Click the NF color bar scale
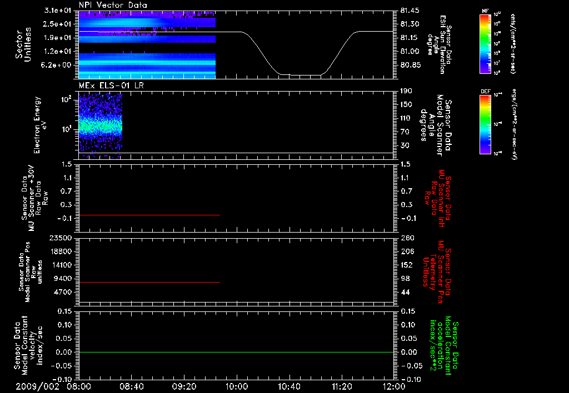Viewport: 569px width, 393px height. coord(485,43)
